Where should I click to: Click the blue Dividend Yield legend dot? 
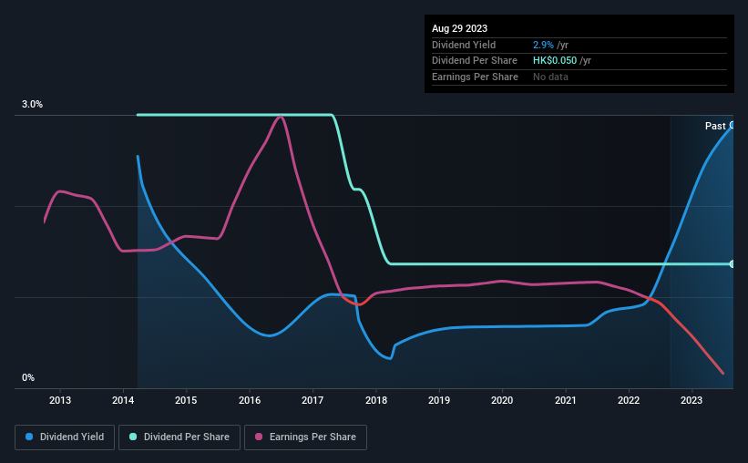[29, 437]
